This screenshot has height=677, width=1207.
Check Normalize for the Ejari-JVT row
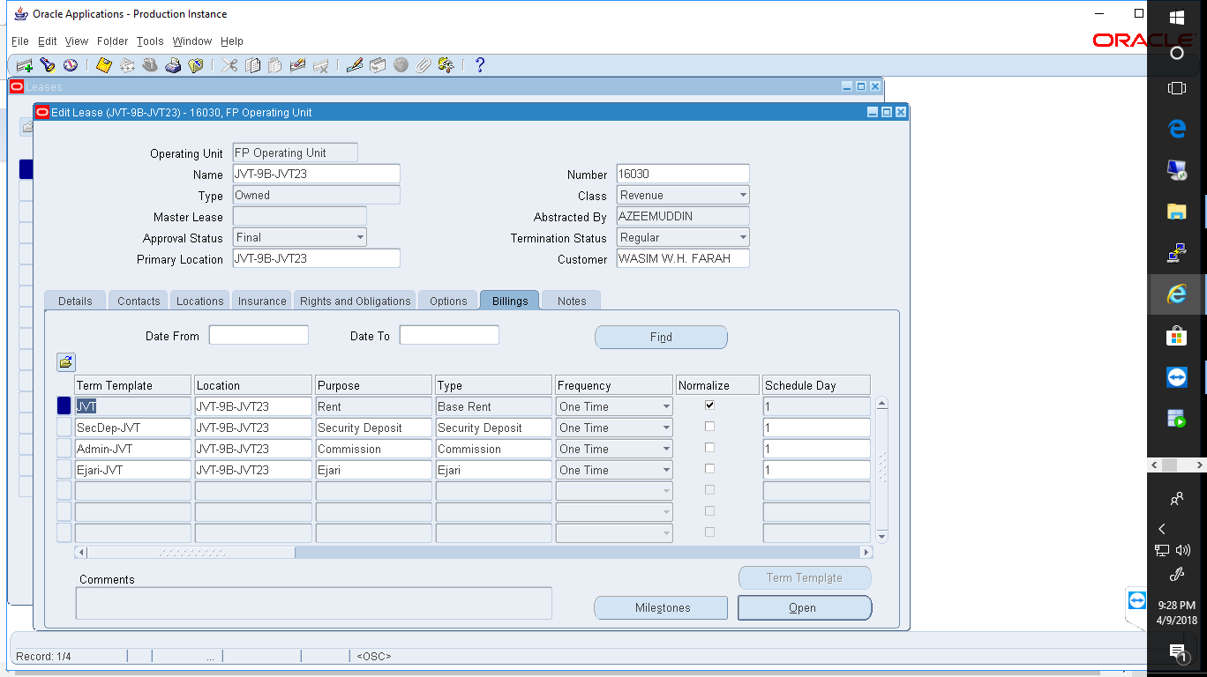coord(709,469)
